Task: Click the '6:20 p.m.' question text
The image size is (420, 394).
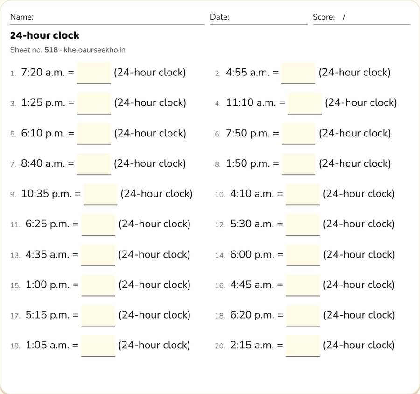Action: point(252,315)
